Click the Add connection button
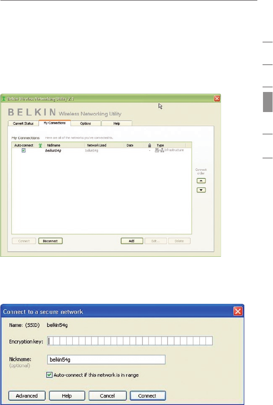 tap(132, 241)
